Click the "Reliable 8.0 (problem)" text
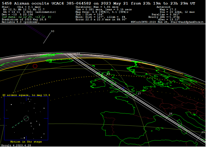The width and height of the screenshot is (206, 147). click(x=21, y=22)
